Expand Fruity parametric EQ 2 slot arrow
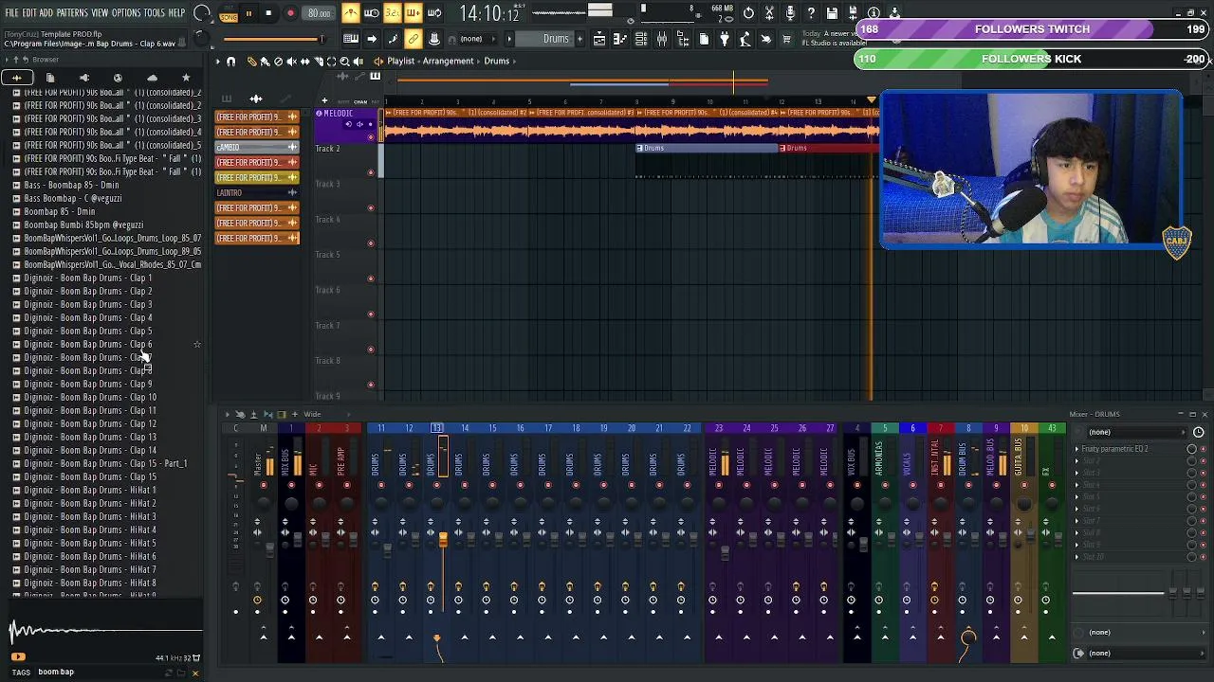The width and height of the screenshot is (1214, 682). [1076, 449]
